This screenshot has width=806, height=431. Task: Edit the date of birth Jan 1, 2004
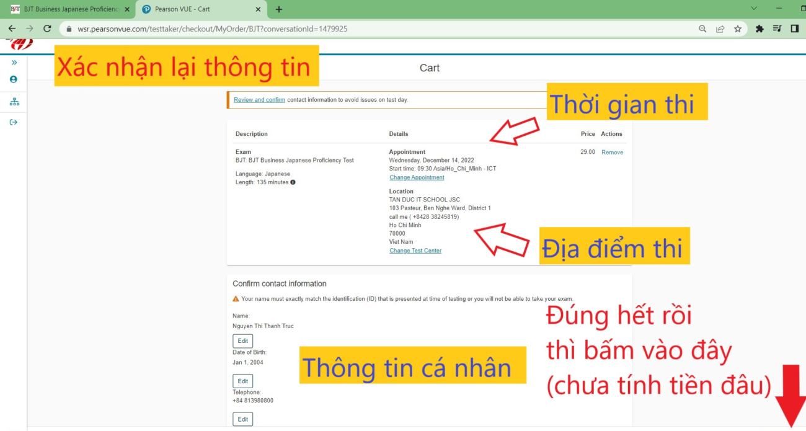pyautogui.click(x=242, y=381)
